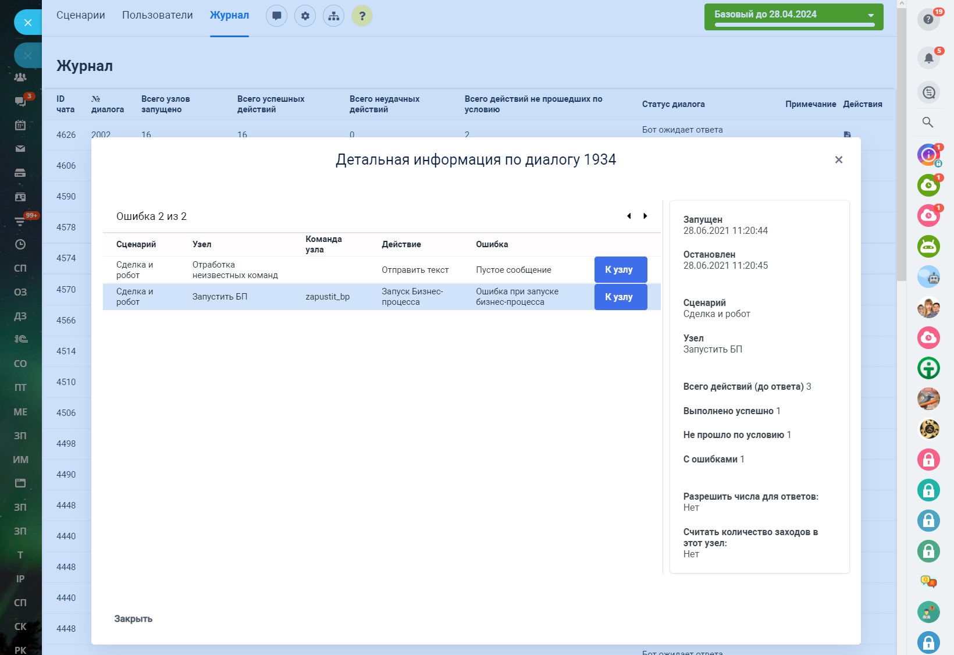Open calendar icon in left sidebar
This screenshot has height=655, width=954.
[20, 124]
